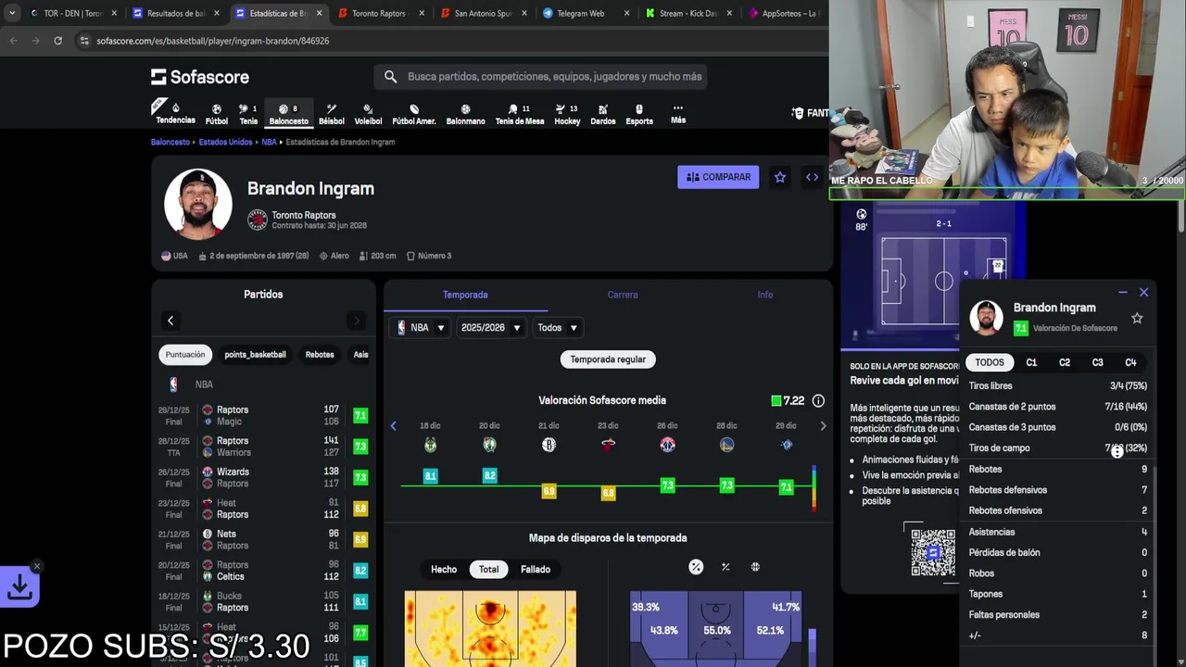Select Puntuación filter chip

185,355
